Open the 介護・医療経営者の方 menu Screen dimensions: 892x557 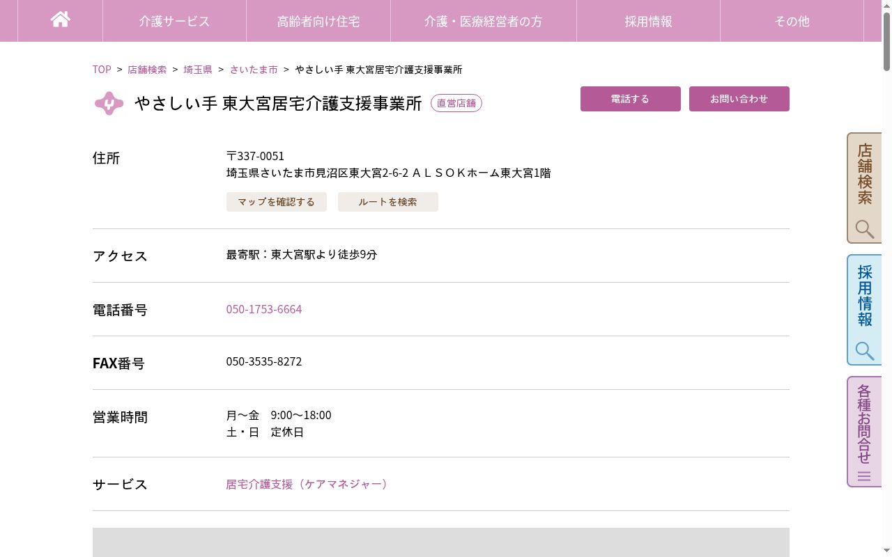pos(484,21)
